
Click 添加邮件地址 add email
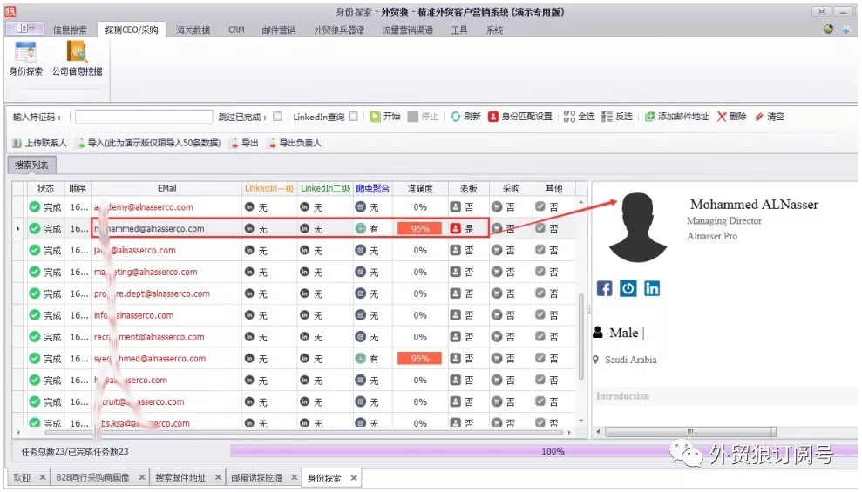676,117
